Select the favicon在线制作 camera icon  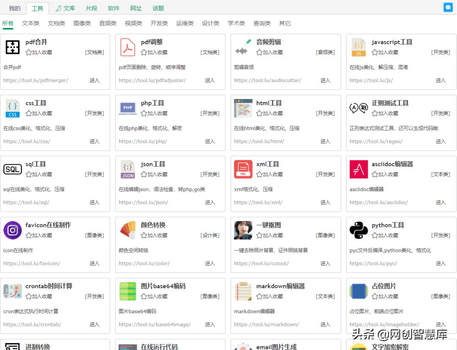tap(12, 230)
